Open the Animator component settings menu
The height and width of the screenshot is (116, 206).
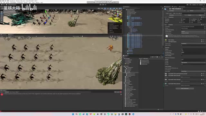click(x=205, y=25)
